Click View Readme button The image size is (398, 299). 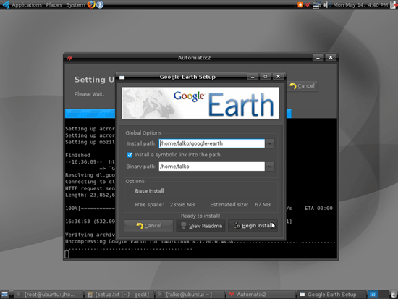(x=200, y=226)
